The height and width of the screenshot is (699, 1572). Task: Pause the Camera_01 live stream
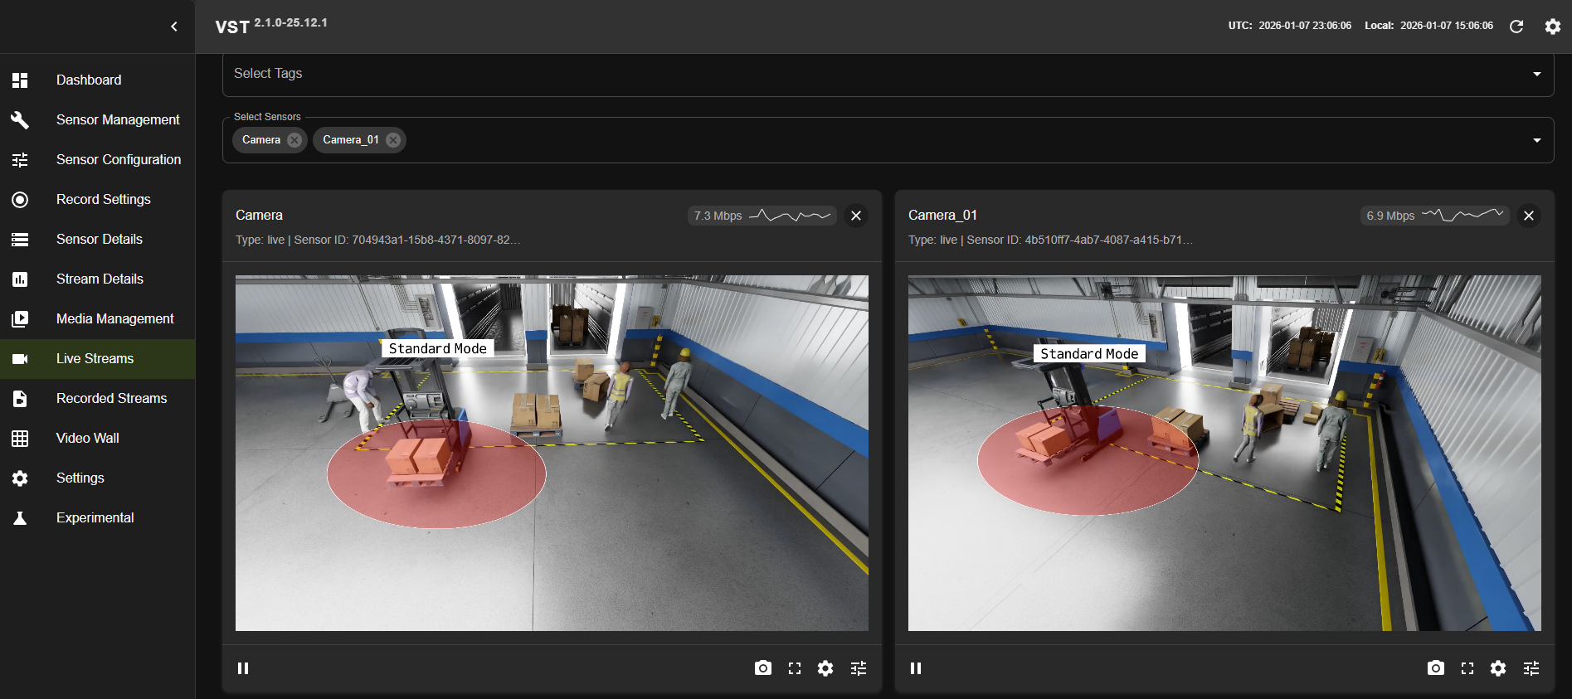[x=916, y=668]
